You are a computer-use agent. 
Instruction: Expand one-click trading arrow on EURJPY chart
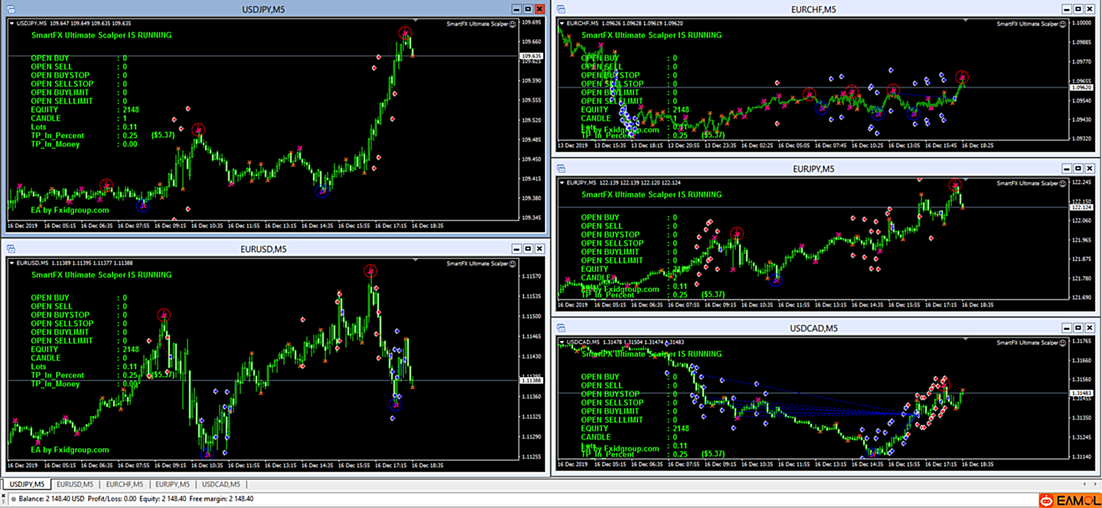[x=562, y=183]
